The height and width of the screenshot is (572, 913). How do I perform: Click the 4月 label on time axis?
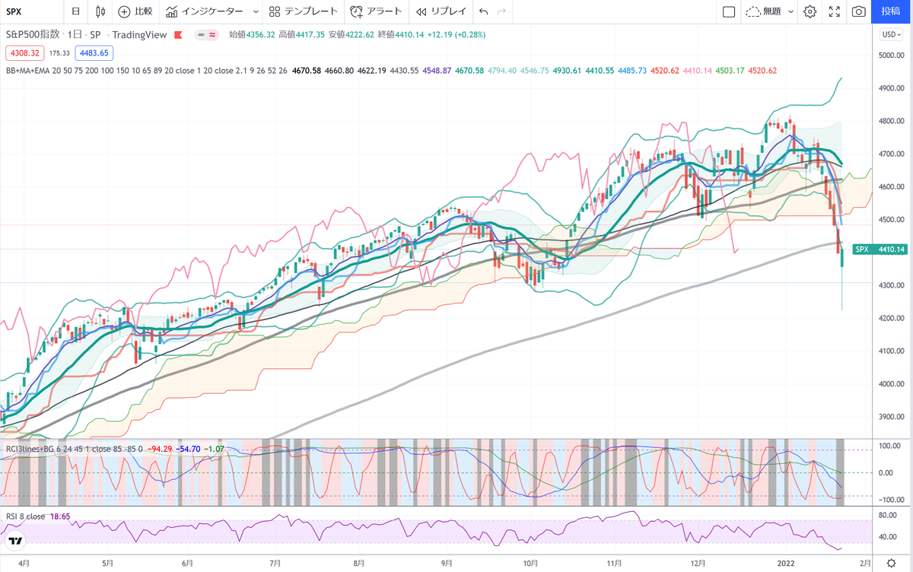point(24,564)
